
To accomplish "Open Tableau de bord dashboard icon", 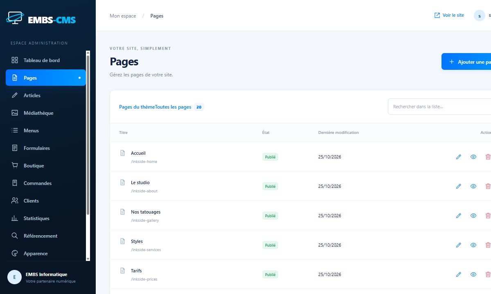I will point(15,60).
